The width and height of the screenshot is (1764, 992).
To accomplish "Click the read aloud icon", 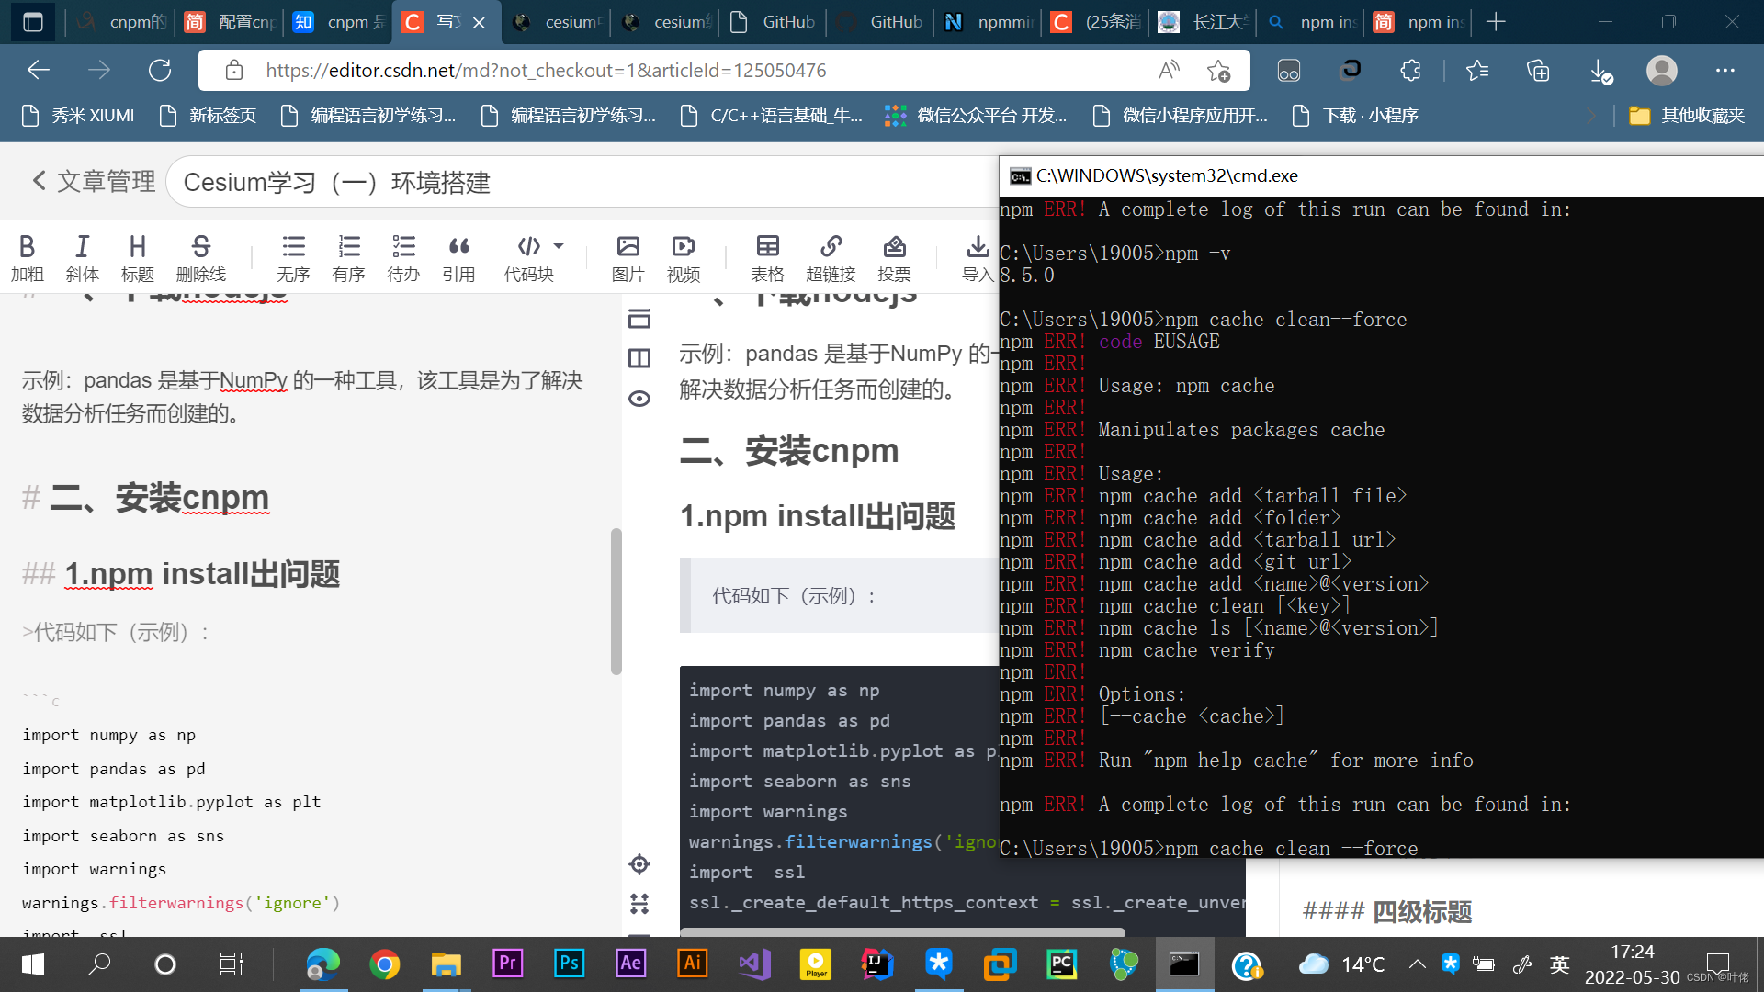I will point(1169,70).
